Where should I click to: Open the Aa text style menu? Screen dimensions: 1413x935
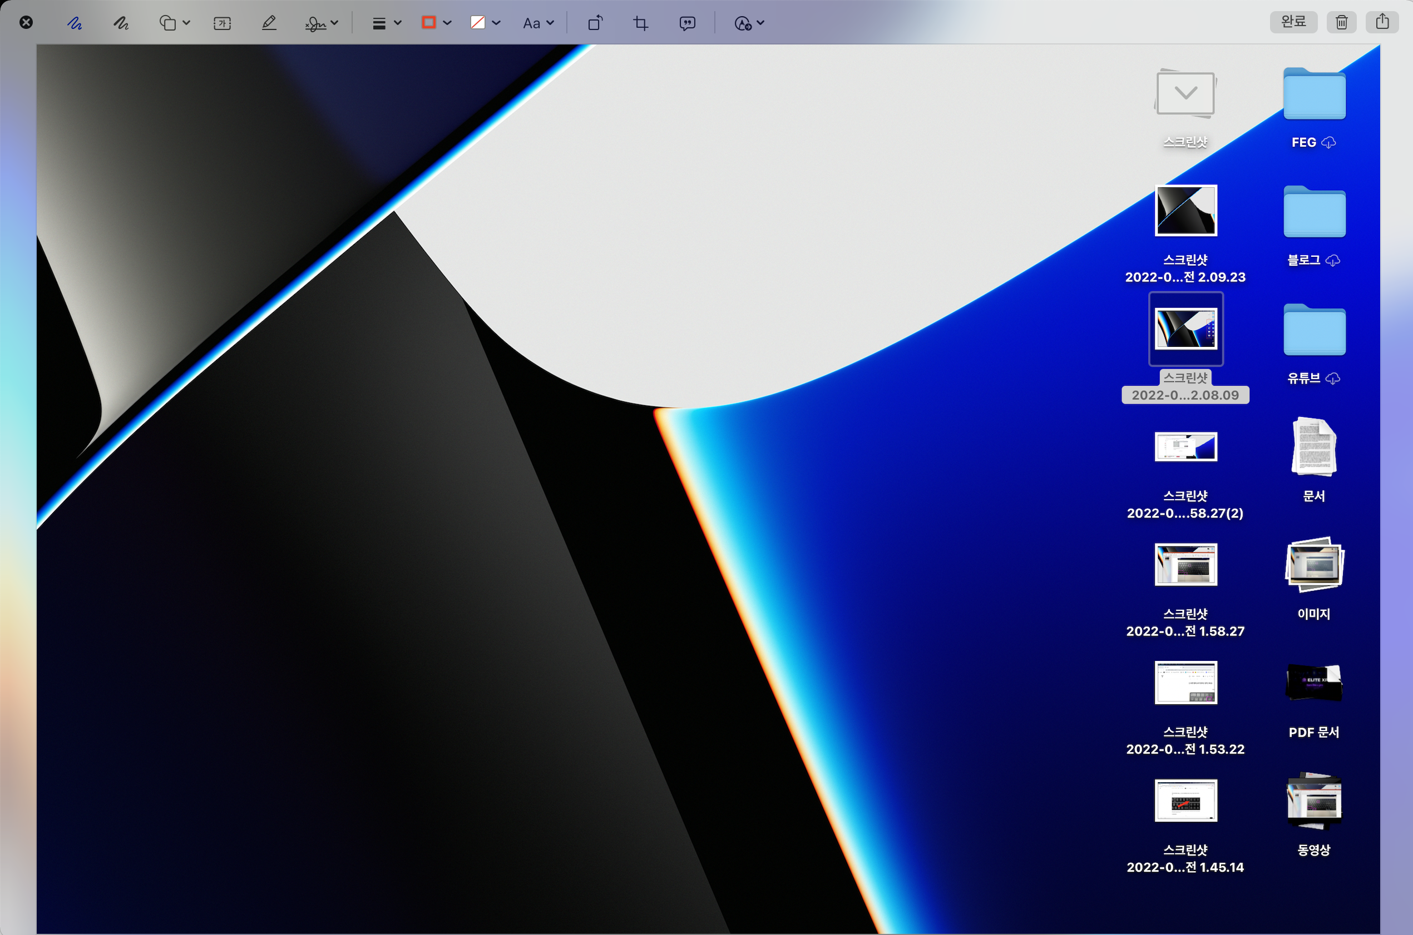tap(537, 23)
